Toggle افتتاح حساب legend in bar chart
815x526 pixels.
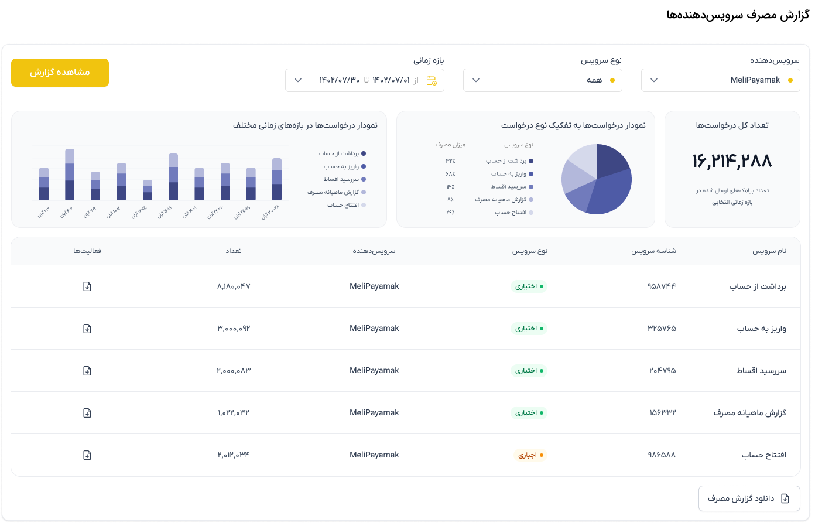[347, 205]
